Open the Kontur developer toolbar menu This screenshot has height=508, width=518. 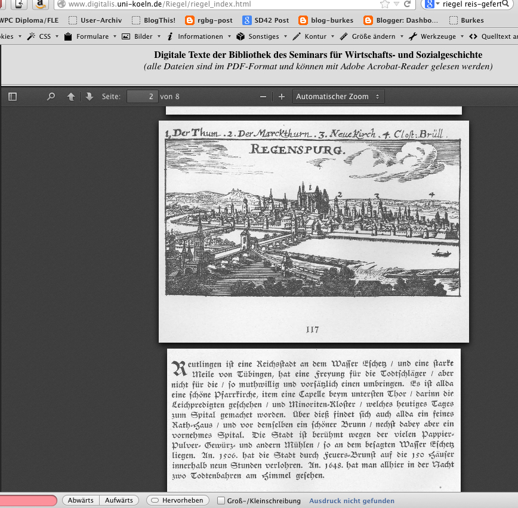point(316,36)
